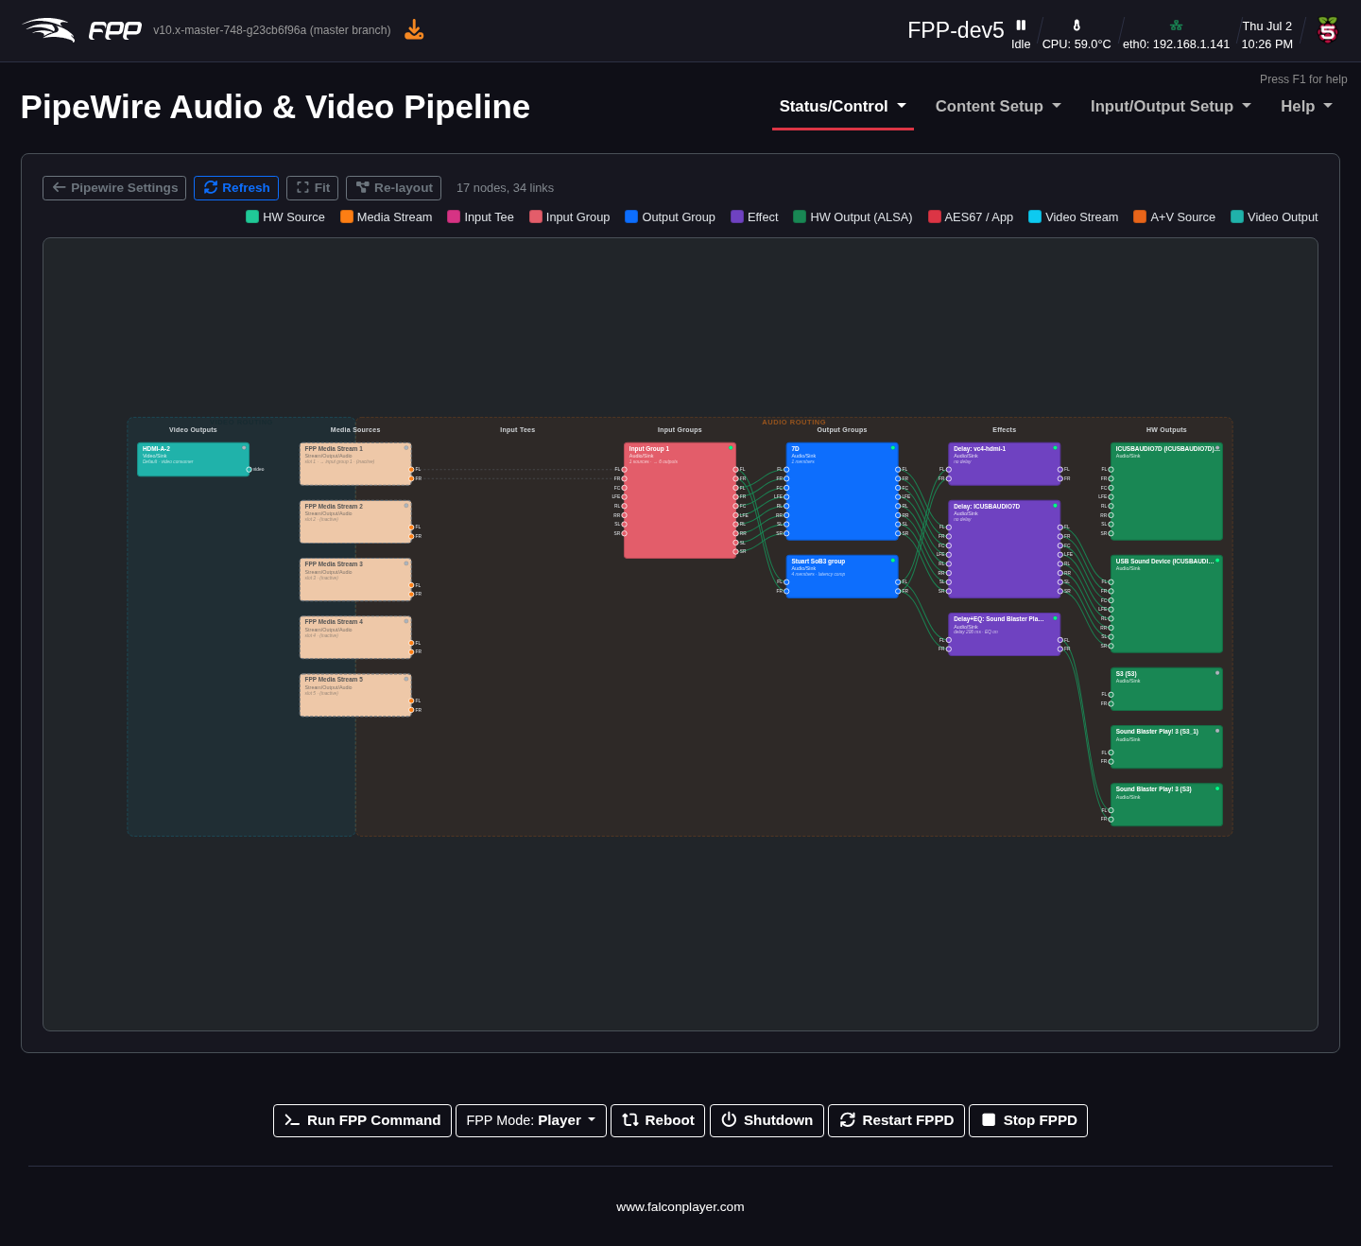This screenshot has width=1361, height=1246.
Task: Click the orange download update icon
Action: [x=414, y=30]
